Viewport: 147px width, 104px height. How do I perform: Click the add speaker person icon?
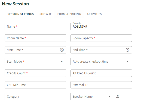pyautogui.click(x=117, y=96)
